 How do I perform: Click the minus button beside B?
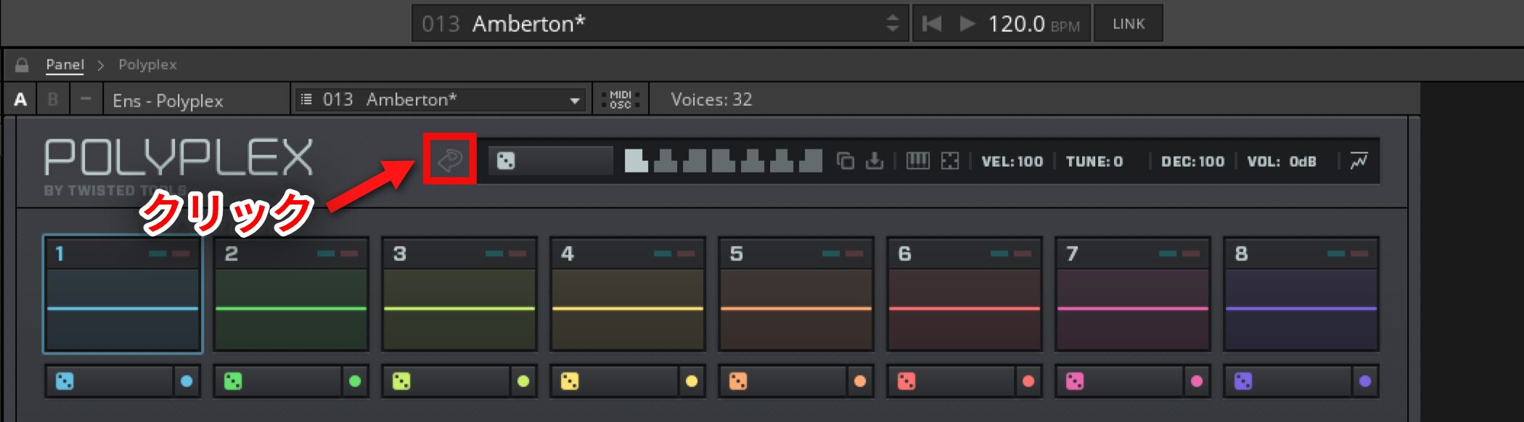point(86,99)
